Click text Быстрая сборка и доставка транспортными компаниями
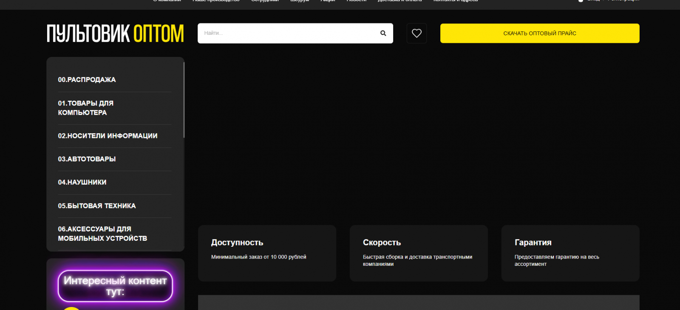The width and height of the screenshot is (680, 310). [x=417, y=260]
